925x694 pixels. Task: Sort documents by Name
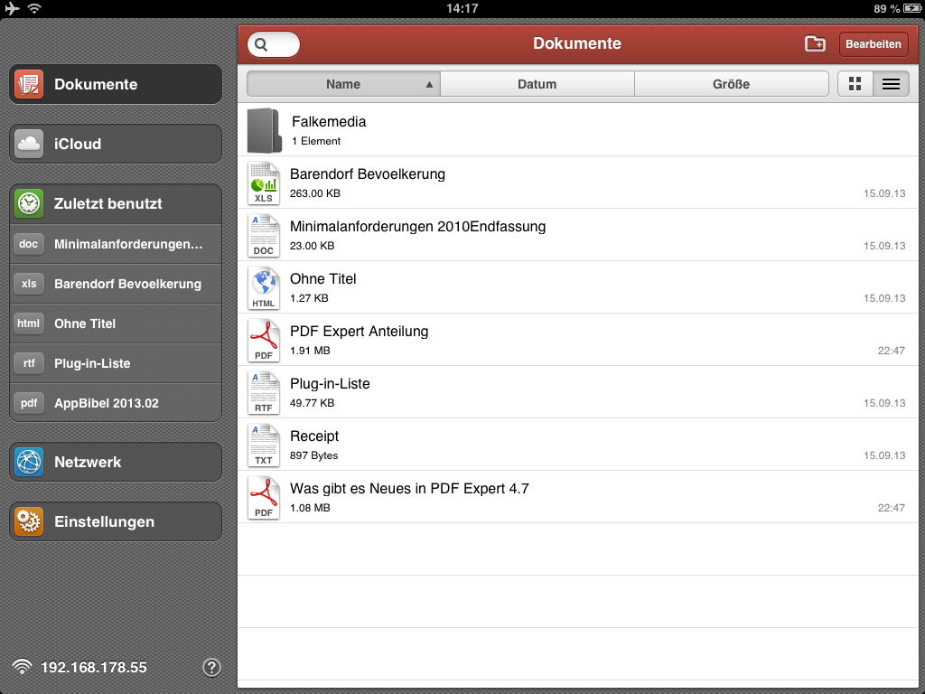click(x=343, y=84)
